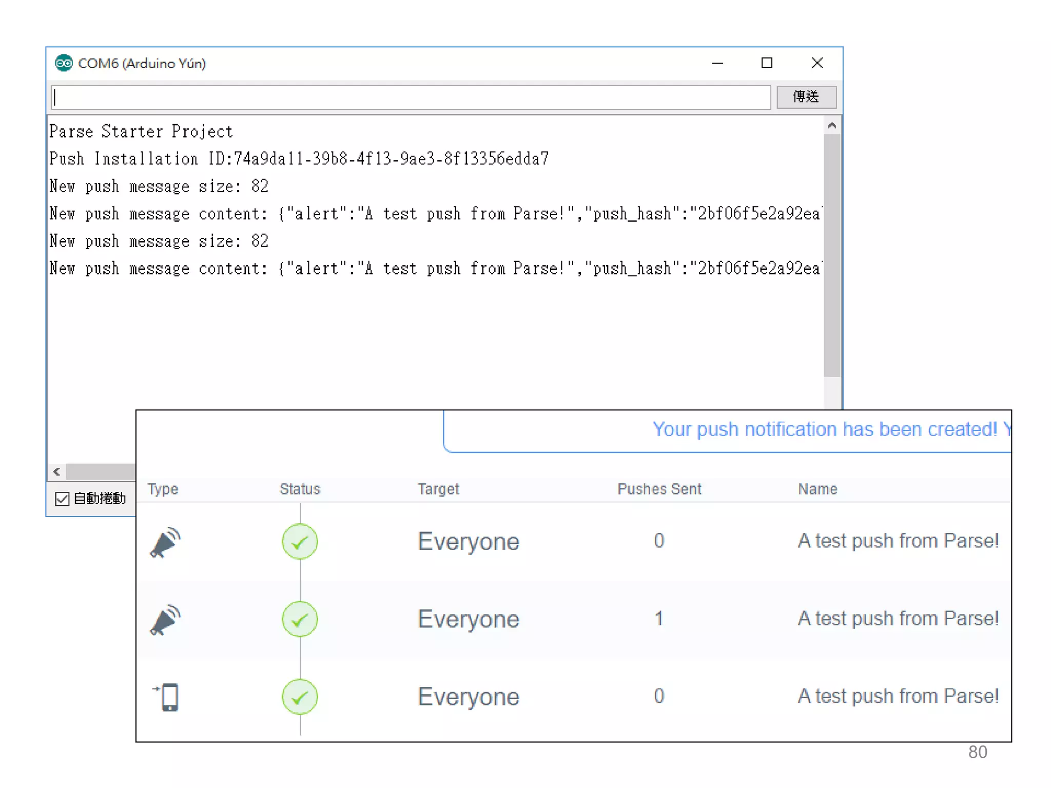Click the Target column header
This screenshot has width=1051, height=788.
(438, 489)
